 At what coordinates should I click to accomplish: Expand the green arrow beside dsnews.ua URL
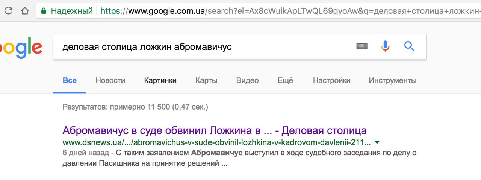coord(377,142)
